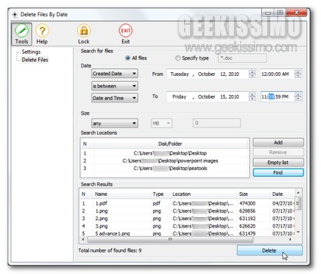Click results vertical scrollbar down arrow

[x=298, y=231]
